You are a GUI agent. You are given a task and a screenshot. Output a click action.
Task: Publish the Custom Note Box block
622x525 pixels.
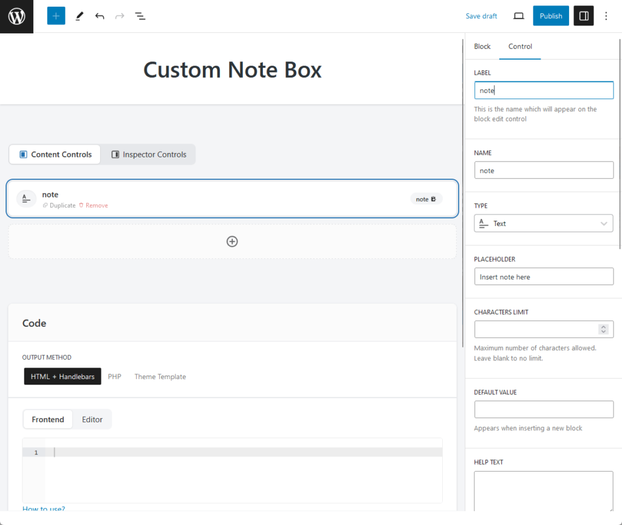pyautogui.click(x=550, y=16)
